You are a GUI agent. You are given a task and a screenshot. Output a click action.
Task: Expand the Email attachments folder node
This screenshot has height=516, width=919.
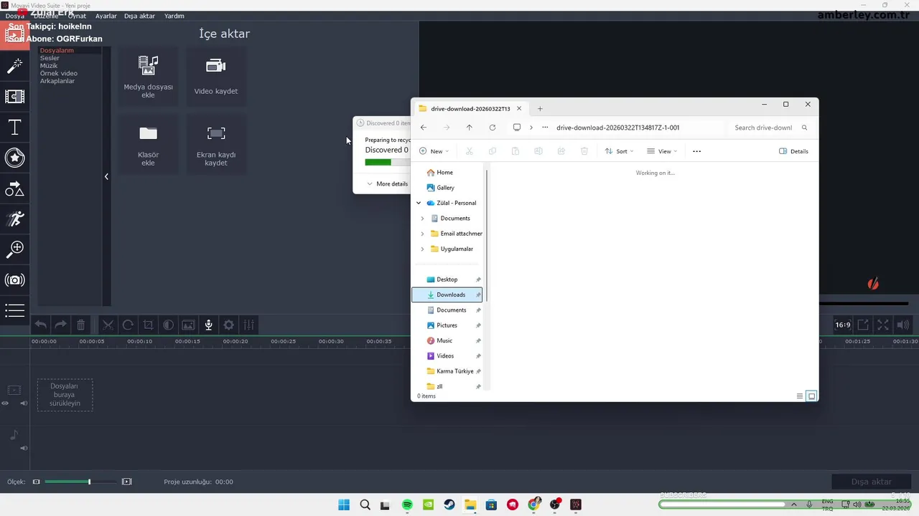pyautogui.click(x=422, y=234)
